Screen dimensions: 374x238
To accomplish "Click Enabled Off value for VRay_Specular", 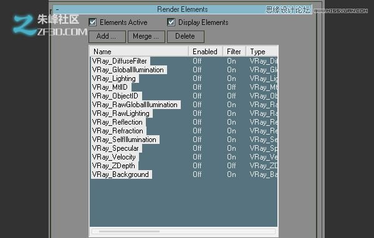I will (197, 148).
